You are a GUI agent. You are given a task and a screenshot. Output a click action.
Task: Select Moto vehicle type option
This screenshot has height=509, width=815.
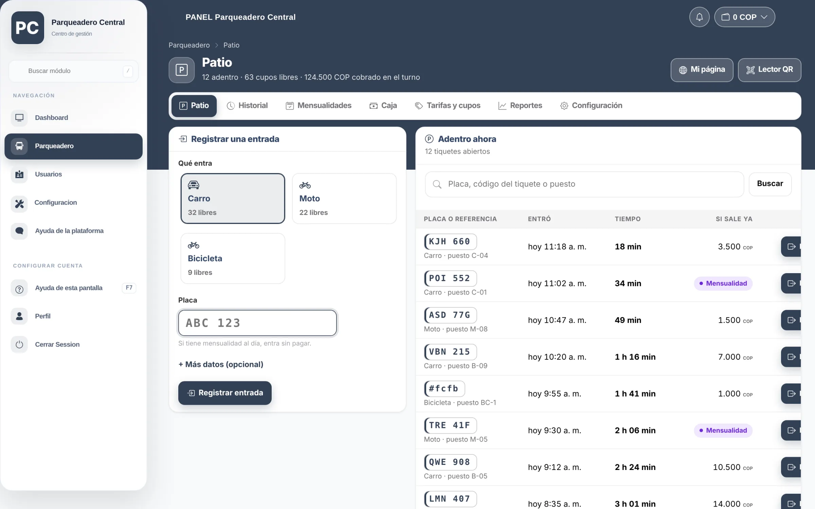[x=344, y=199]
